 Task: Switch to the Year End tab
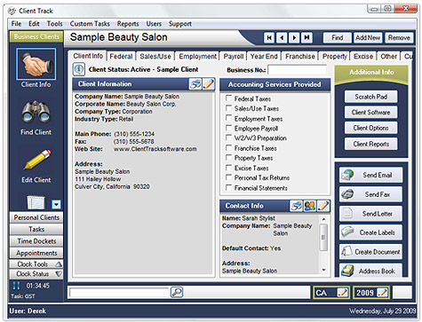(264, 56)
